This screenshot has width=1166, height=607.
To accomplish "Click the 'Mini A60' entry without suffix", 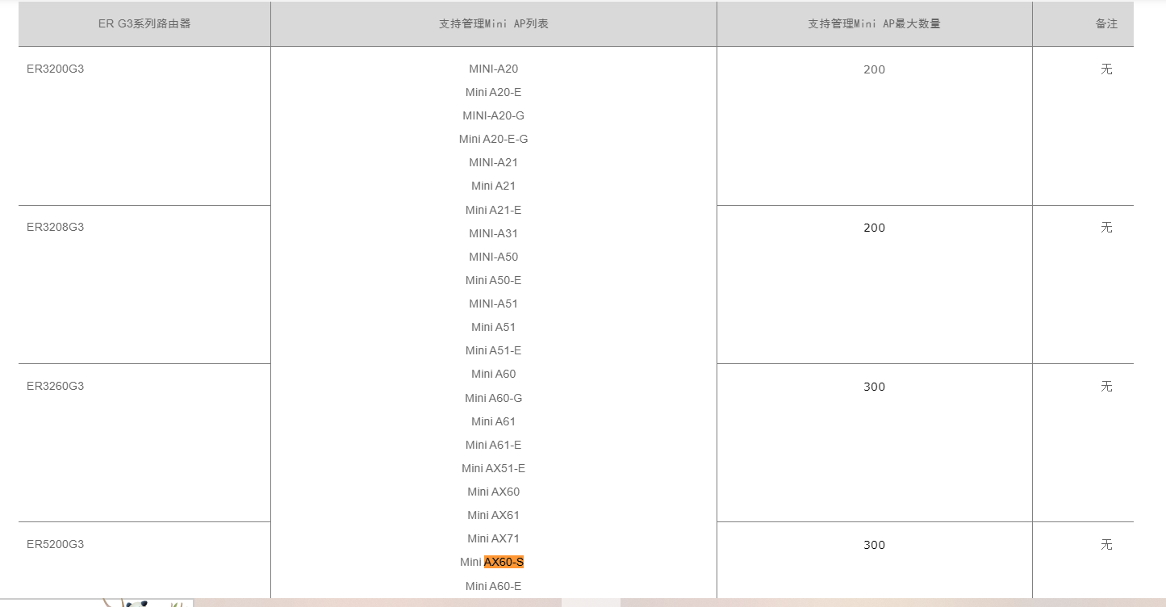I will click(x=494, y=374).
